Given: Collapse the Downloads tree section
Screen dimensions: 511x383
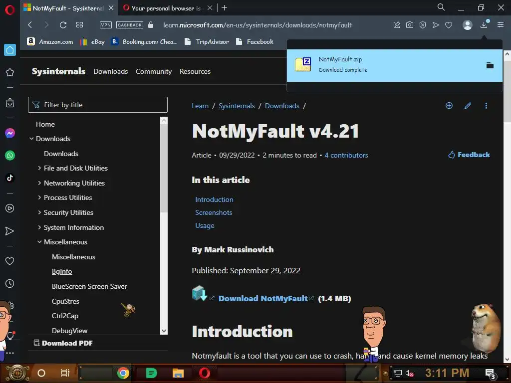Looking at the screenshot, I should [x=31, y=139].
